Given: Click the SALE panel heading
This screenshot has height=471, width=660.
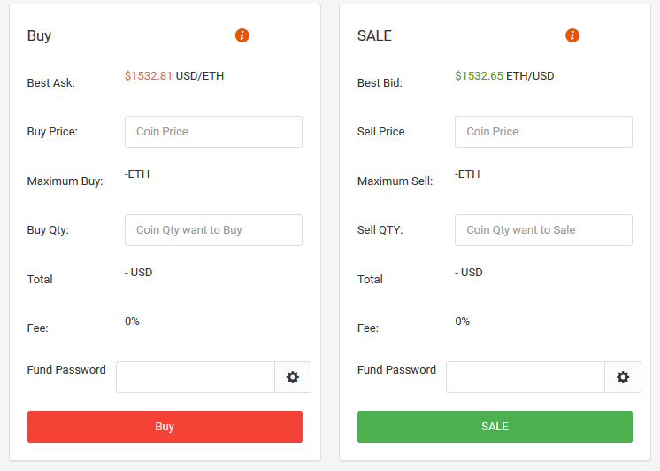Looking at the screenshot, I should pos(374,35).
